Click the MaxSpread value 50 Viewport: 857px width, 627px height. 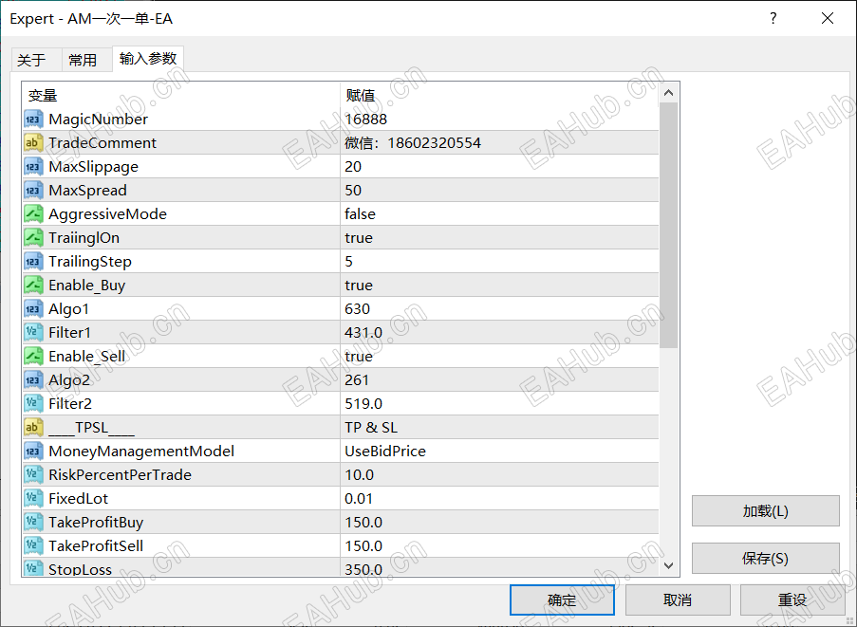pos(352,190)
